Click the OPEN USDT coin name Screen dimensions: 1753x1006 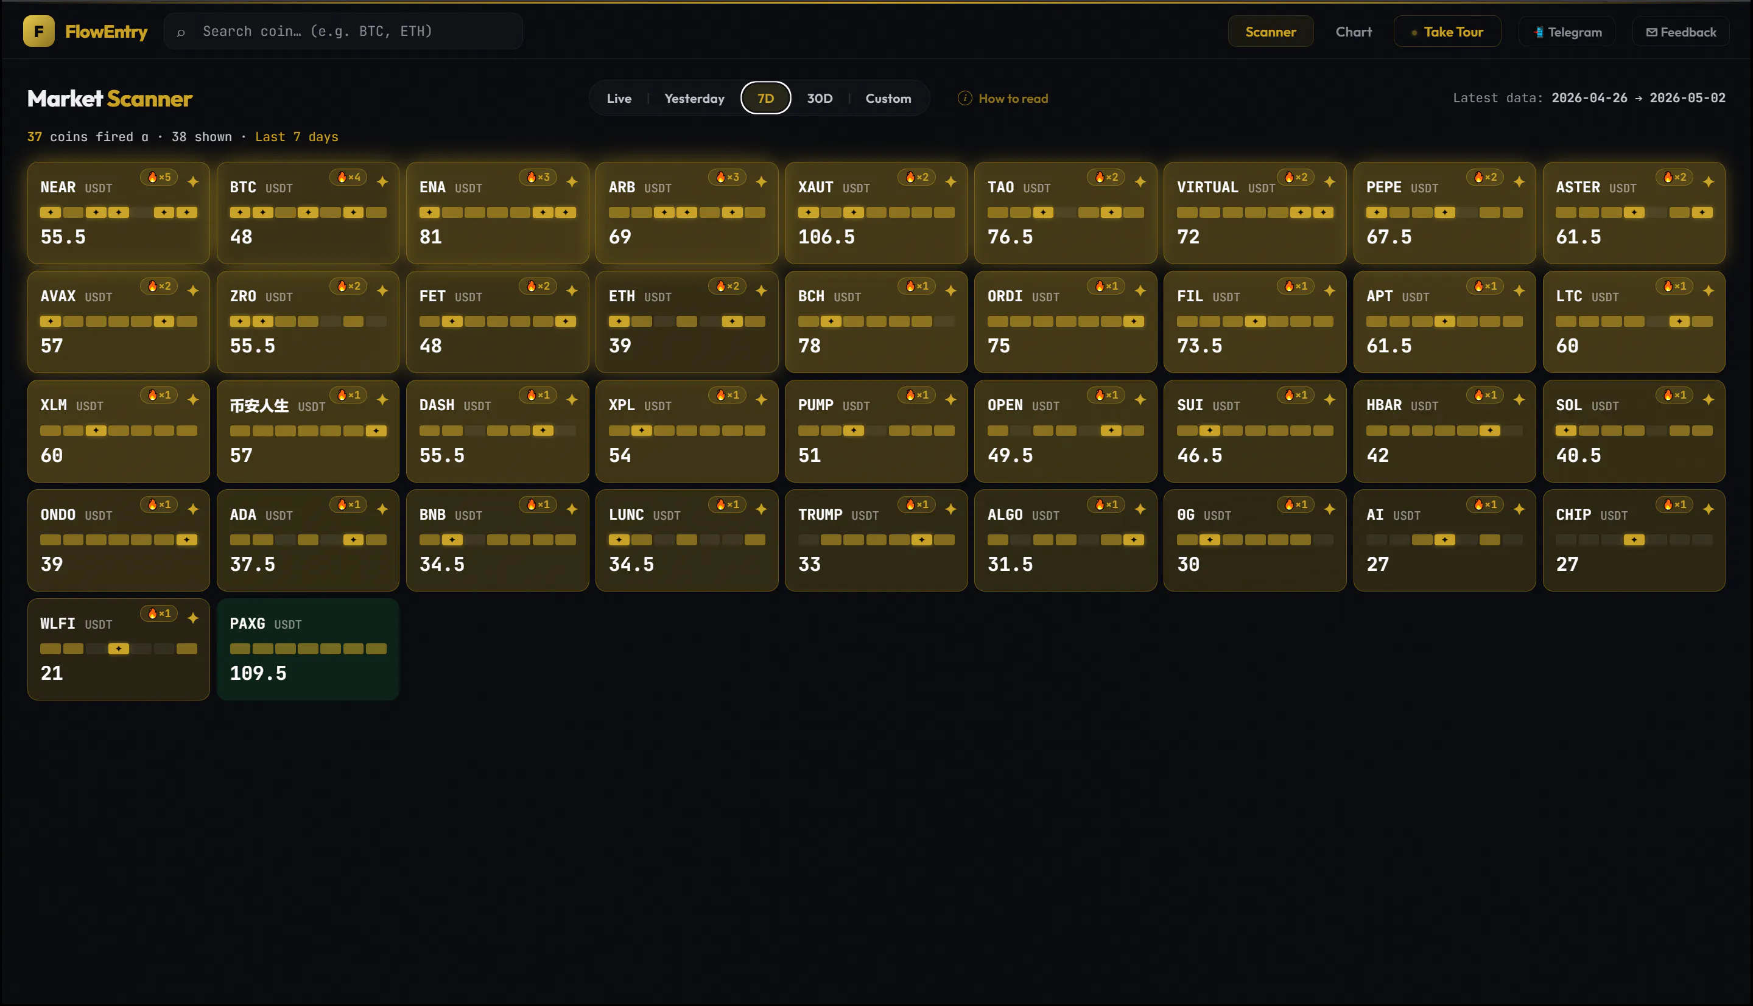click(x=1023, y=405)
